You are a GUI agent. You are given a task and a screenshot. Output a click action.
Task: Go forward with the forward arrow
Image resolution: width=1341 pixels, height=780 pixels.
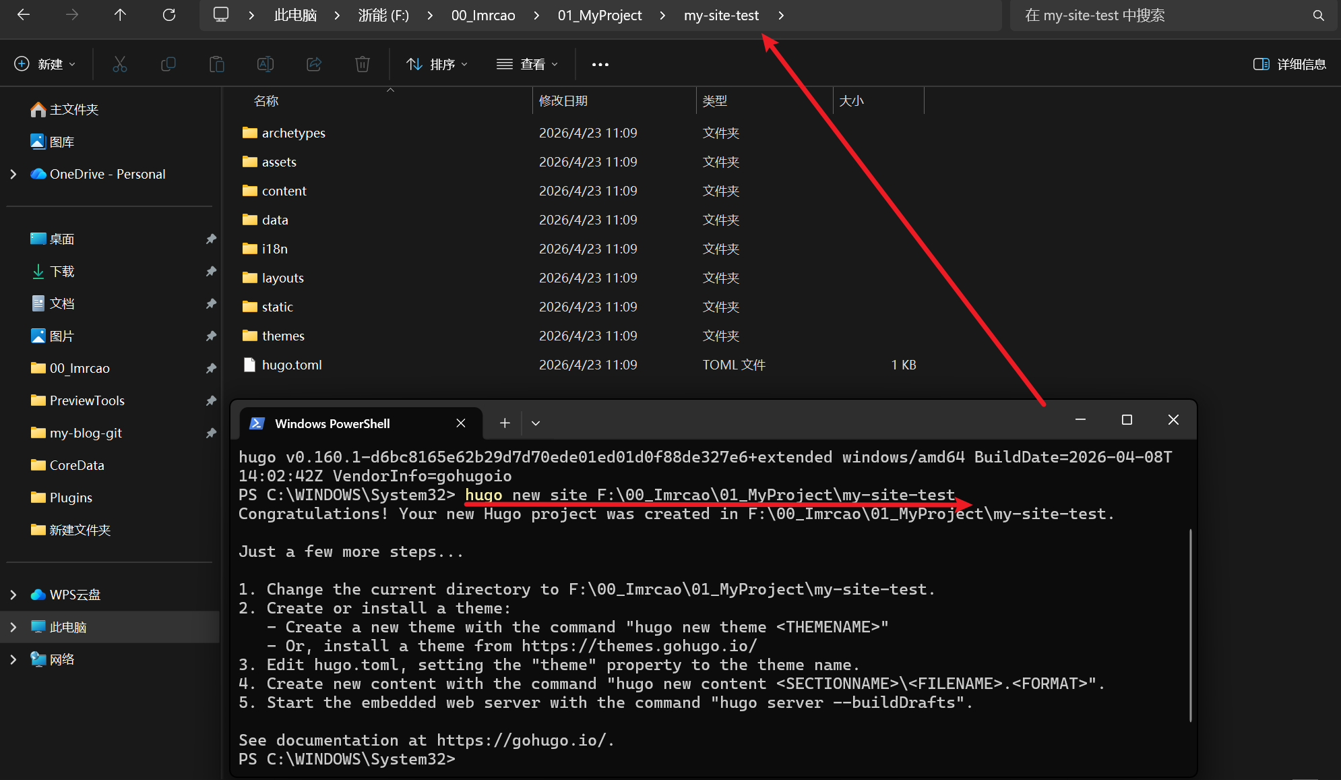click(72, 15)
